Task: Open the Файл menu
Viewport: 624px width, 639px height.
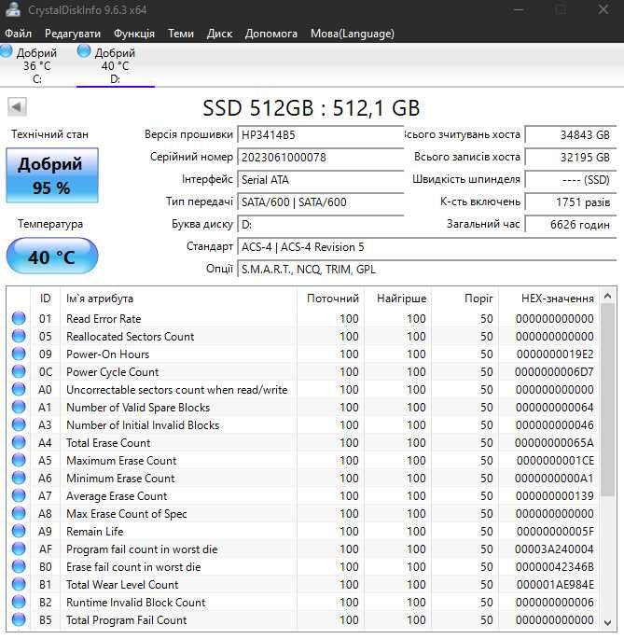Action: click(x=19, y=34)
